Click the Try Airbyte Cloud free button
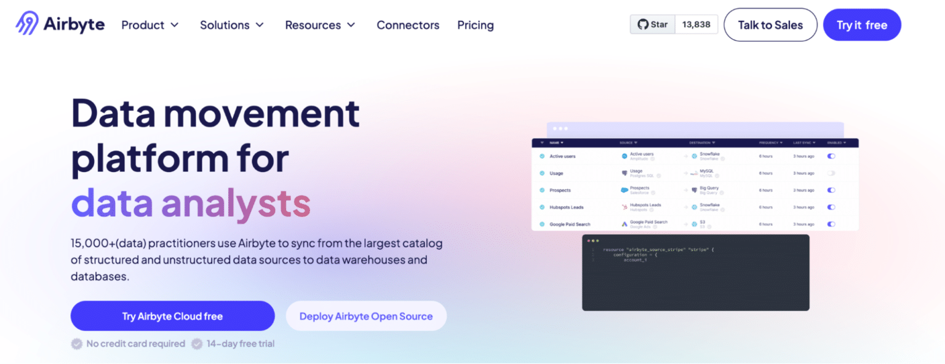 [172, 316]
